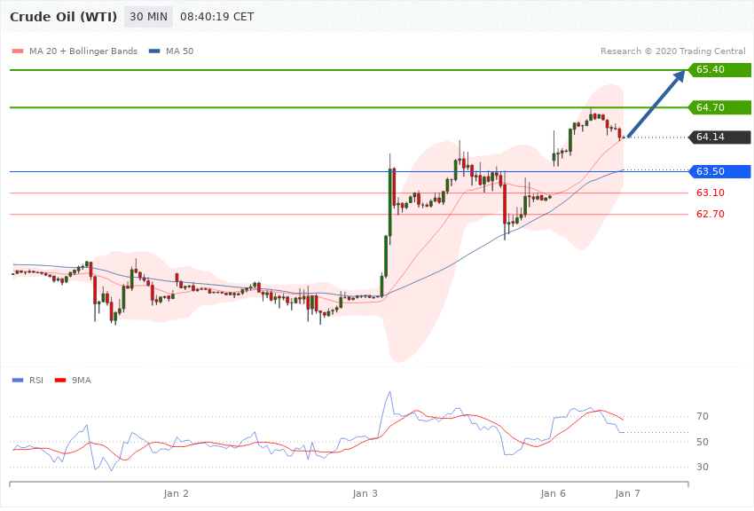Viewport: 754px width, 511px height.
Task: Click the RSI 50 axis value
Action: pyautogui.click(x=703, y=442)
